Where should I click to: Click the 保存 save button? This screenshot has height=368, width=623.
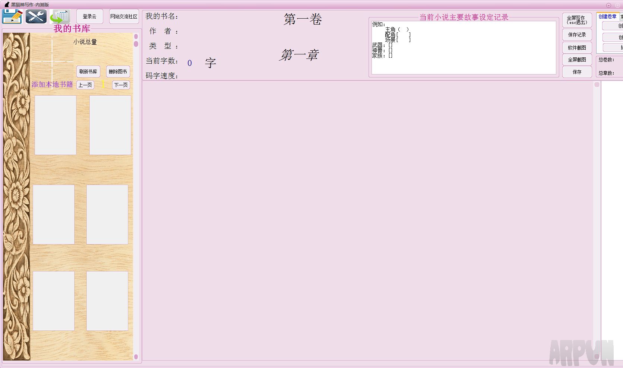577,72
